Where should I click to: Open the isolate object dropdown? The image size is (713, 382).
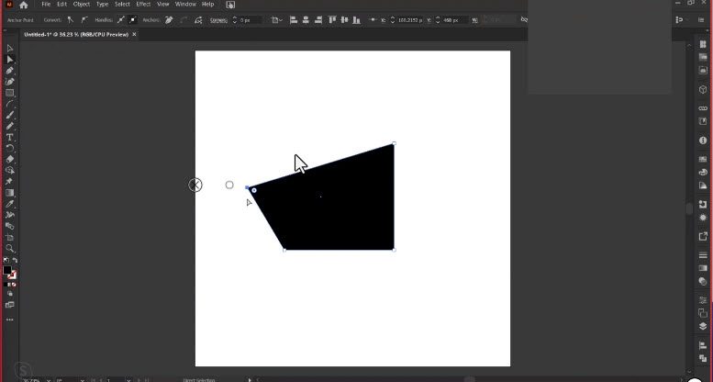[x=276, y=20]
